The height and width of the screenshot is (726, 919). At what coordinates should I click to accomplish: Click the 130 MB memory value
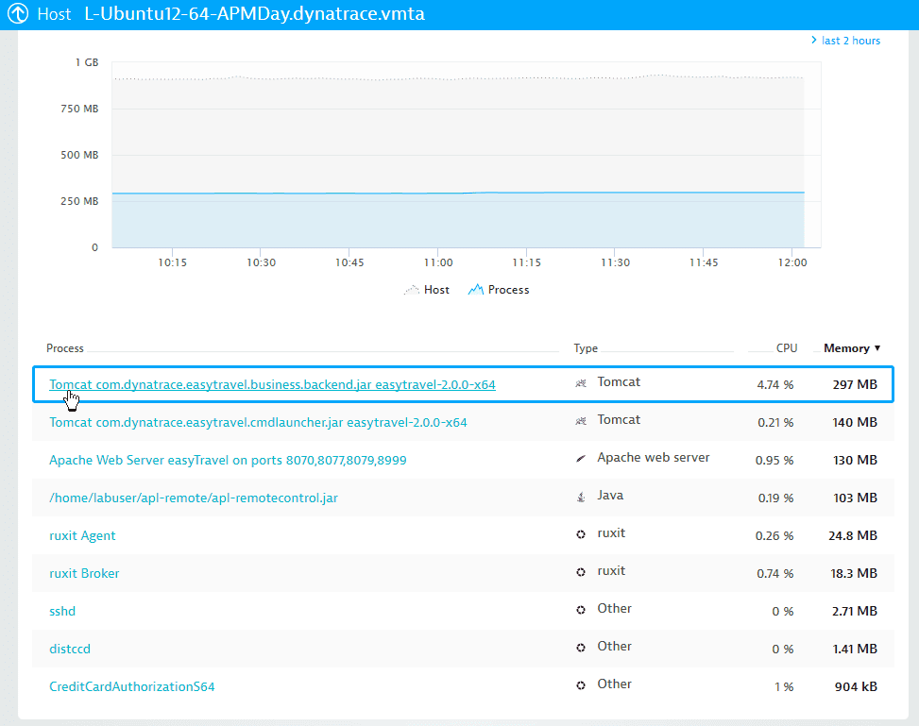point(855,460)
